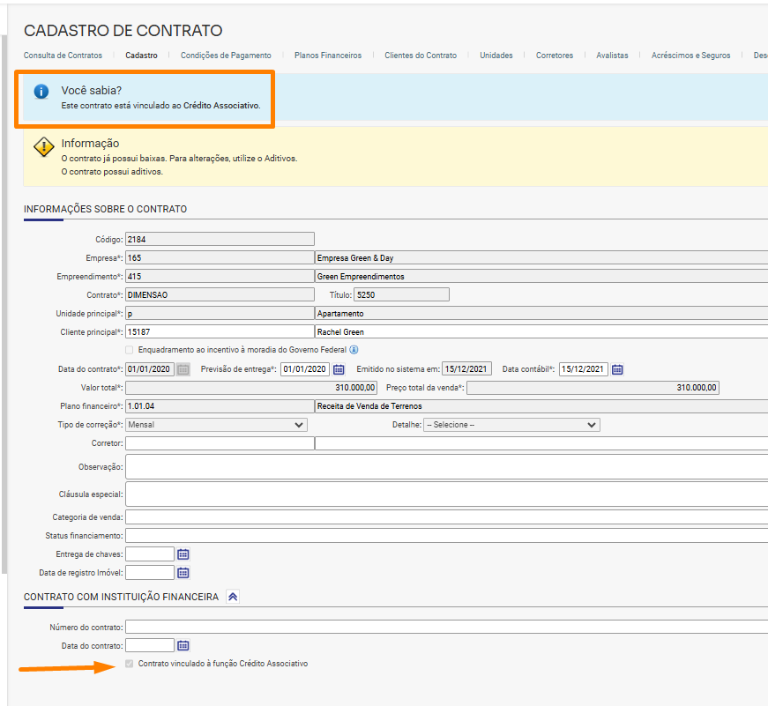Select the Cadastro tab
Image resolution: width=768 pixels, height=706 pixels.
click(x=142, y=56)
